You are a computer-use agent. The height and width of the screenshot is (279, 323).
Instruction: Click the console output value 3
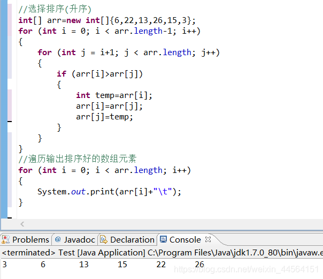4,265
